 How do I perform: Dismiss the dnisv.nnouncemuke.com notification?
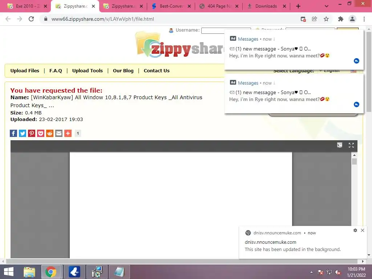[363, 230]
